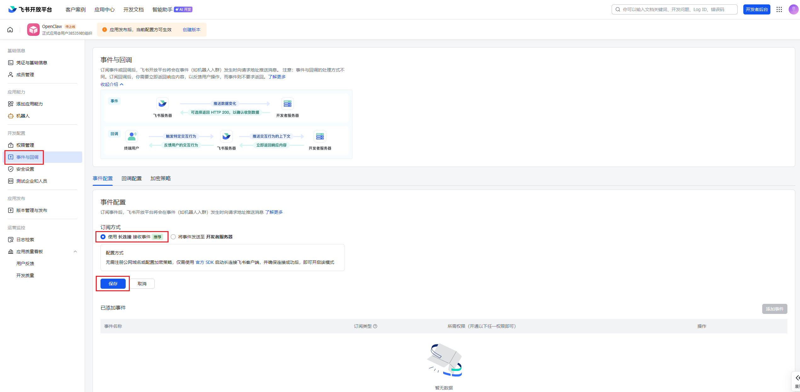The height and width of the screenshot is (392, 800).
Task: Click 订阅类型 help question icon
Action: click(x=375, y=326)
